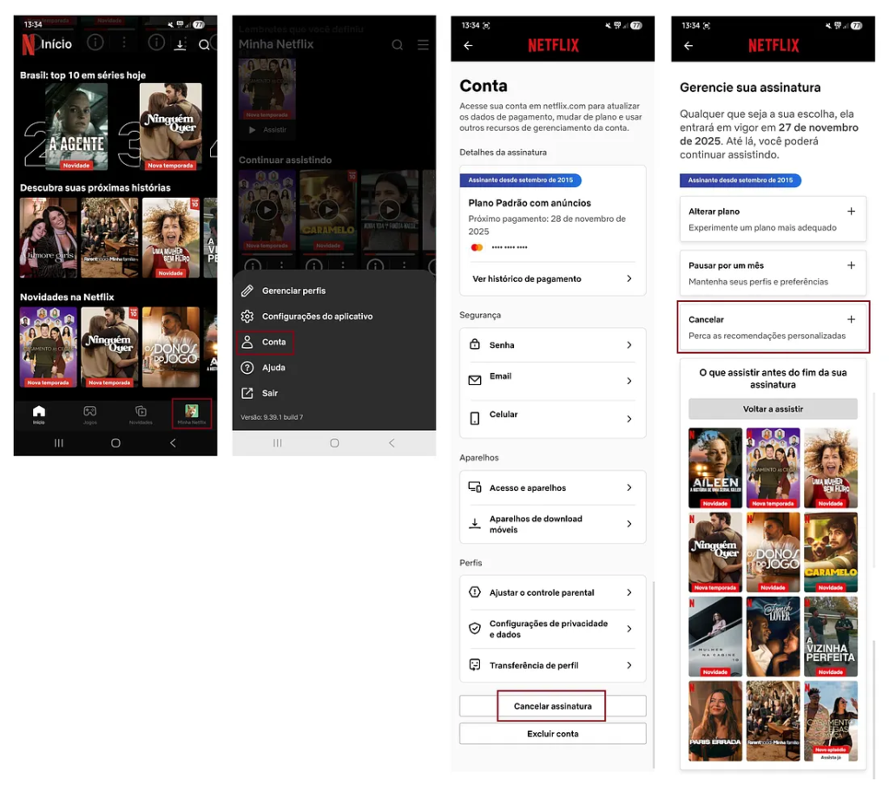Screen dimensions: 889x791
Task: Open the Minha Netflix profile tab
Action: coord(192,412)
